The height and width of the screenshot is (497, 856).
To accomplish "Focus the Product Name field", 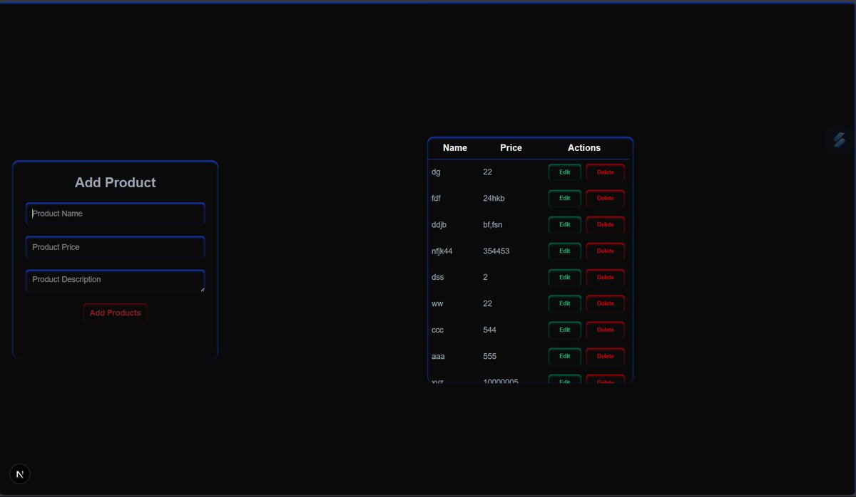I will tap(116, 214).
